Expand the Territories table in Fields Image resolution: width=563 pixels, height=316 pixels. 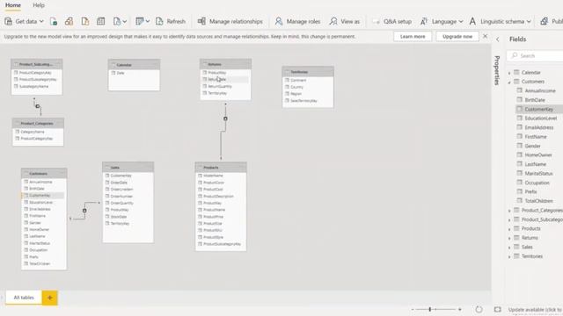509,256
